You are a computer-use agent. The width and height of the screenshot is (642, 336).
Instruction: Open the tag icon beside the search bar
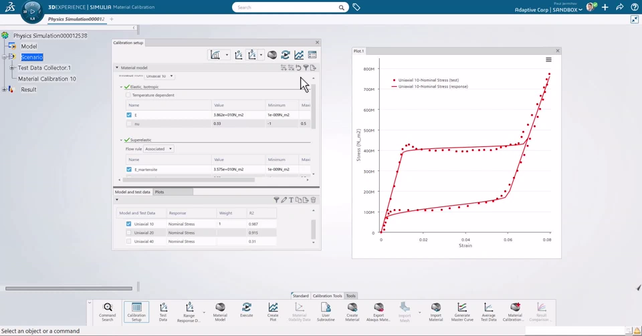pyautogui.click(x=356, y=7)
